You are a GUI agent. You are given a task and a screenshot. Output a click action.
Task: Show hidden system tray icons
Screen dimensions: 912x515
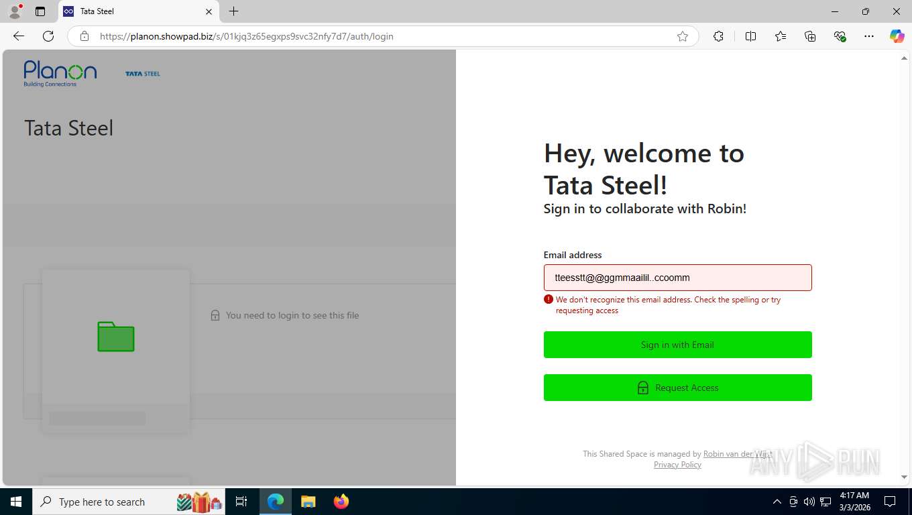pos(777,502)
